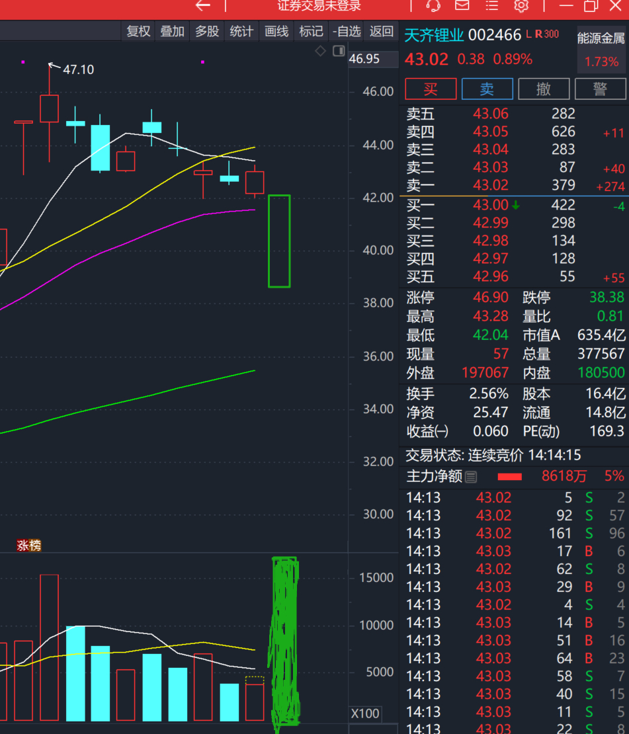Open the list menu icon

click(x=492, y=5)
